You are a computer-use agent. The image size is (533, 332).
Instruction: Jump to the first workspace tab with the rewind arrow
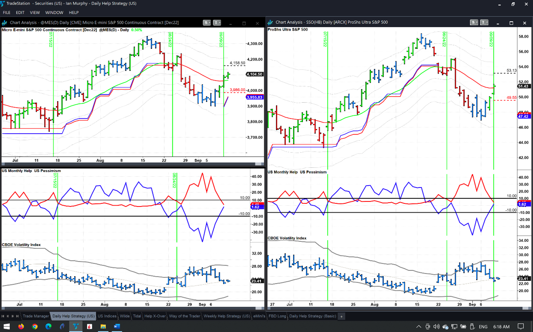tap(3, 317)
